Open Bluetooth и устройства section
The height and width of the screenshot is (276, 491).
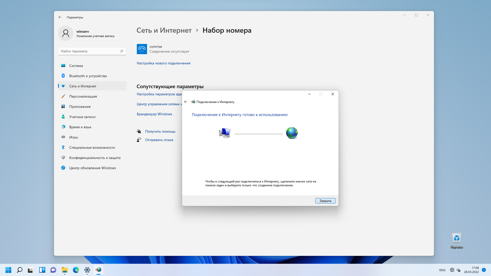(92, 76)
